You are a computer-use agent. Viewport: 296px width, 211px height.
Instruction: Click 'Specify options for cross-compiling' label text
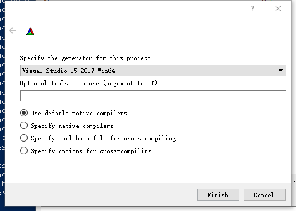click(x=91, y=151)
